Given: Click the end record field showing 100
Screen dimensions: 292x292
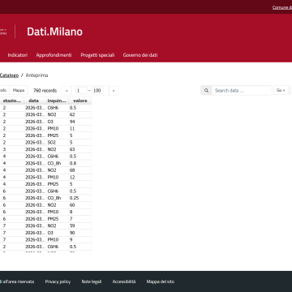Looking at the screenshot, I should click(97, 91).
